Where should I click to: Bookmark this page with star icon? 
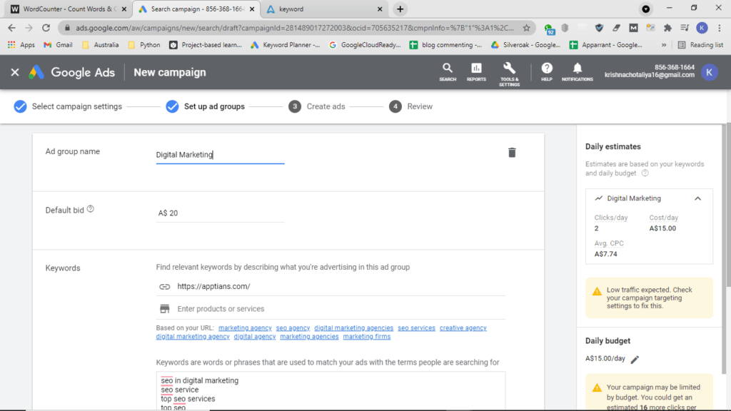pos(526,28)
